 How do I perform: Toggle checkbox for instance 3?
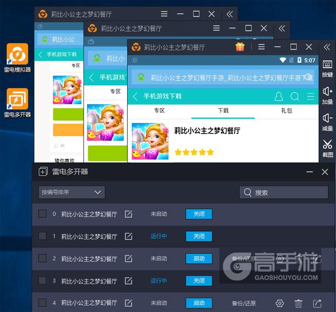point(42,280)
